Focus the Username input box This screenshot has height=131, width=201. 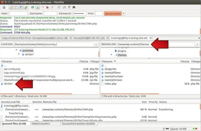(x=50, y=13)
